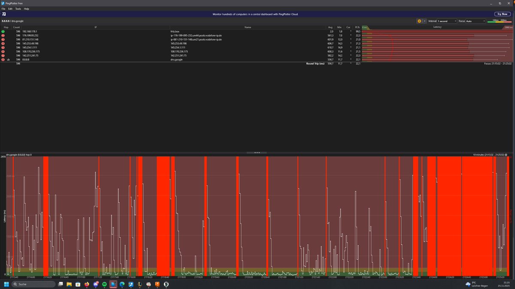Click the hop 8 red status circle
The image size is (515, 289).
tap(3, 60)
